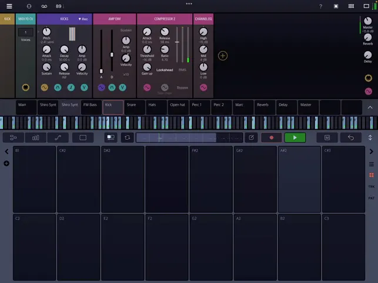
Task: Select the Marc track tab
Action: [243, 107]
